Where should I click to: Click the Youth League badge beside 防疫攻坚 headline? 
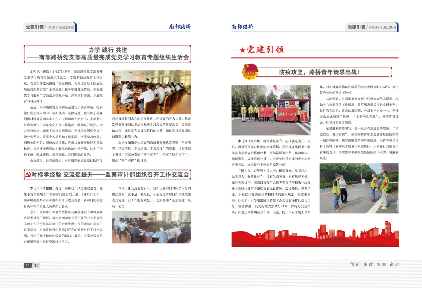(251, 71)
